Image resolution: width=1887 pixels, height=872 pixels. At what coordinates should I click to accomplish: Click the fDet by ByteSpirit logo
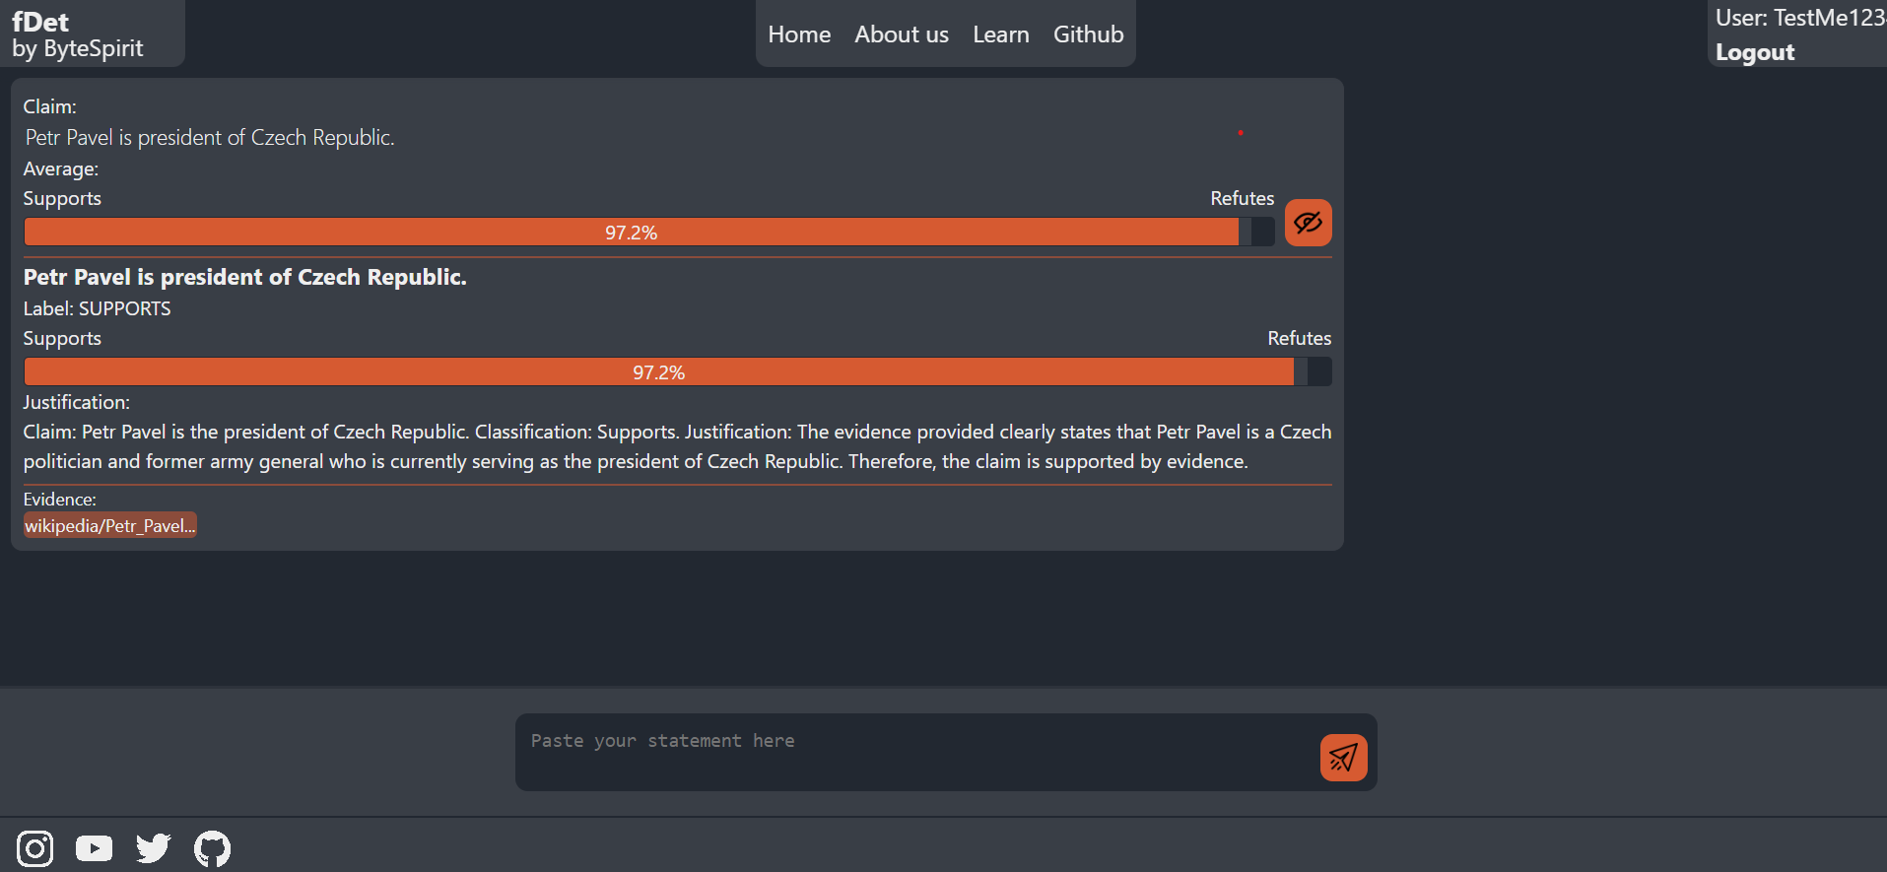[x=77, y=34]
